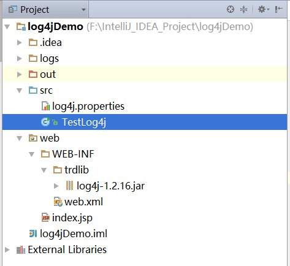
Task: Select the WEB-INF folder name
Action: (x=73, y=154)
